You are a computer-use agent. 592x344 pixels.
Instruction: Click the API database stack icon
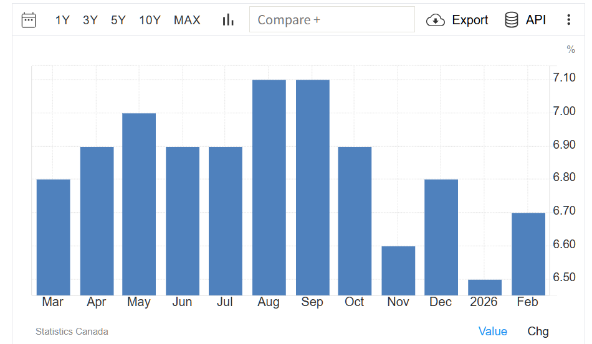(512, 20)
